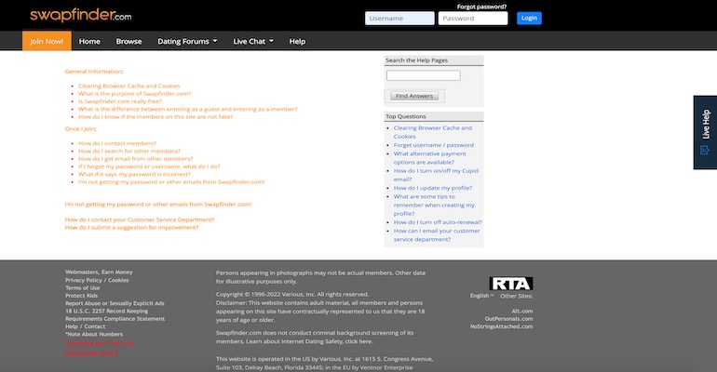The height and width of the screenshot is (372, 717).
Task: Click the RTA badge in the footer
Action: (x=511, y=284)
